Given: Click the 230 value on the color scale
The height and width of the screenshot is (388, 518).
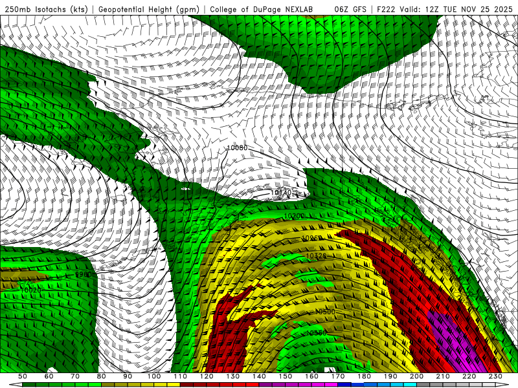Looking at the screenshot, I should click(x=495, y=376).
